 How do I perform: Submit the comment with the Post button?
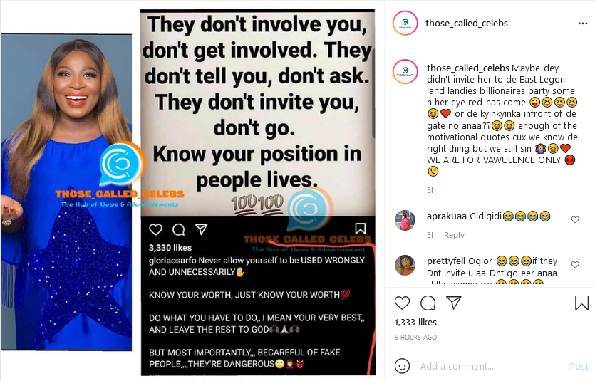tap(579, 366)
